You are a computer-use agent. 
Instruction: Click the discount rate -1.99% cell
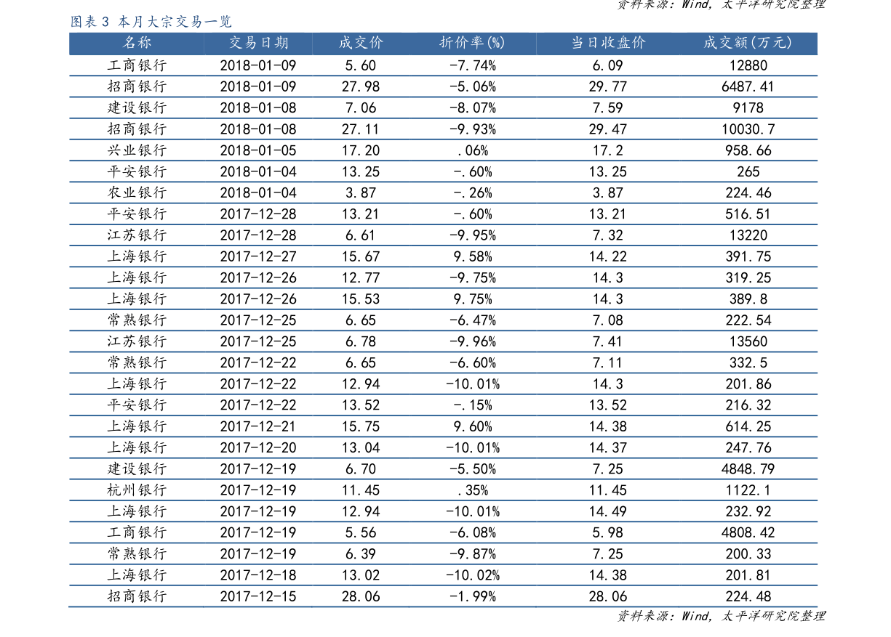pos(473,596)
